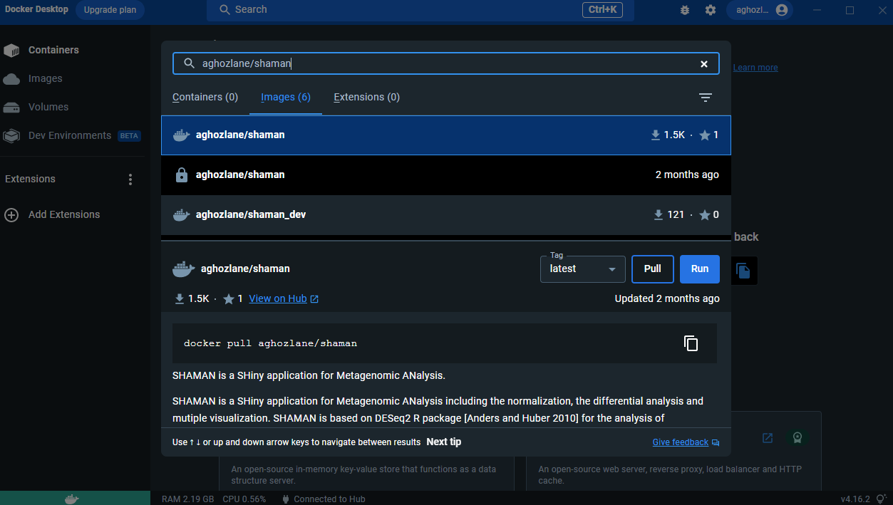Open the aghozl… account menu
This screenshot has height=505, width=893.
[761, 10]
